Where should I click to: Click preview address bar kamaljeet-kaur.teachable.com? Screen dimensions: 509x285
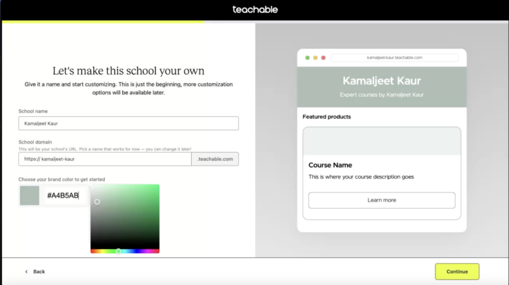[x=394, y=58]
